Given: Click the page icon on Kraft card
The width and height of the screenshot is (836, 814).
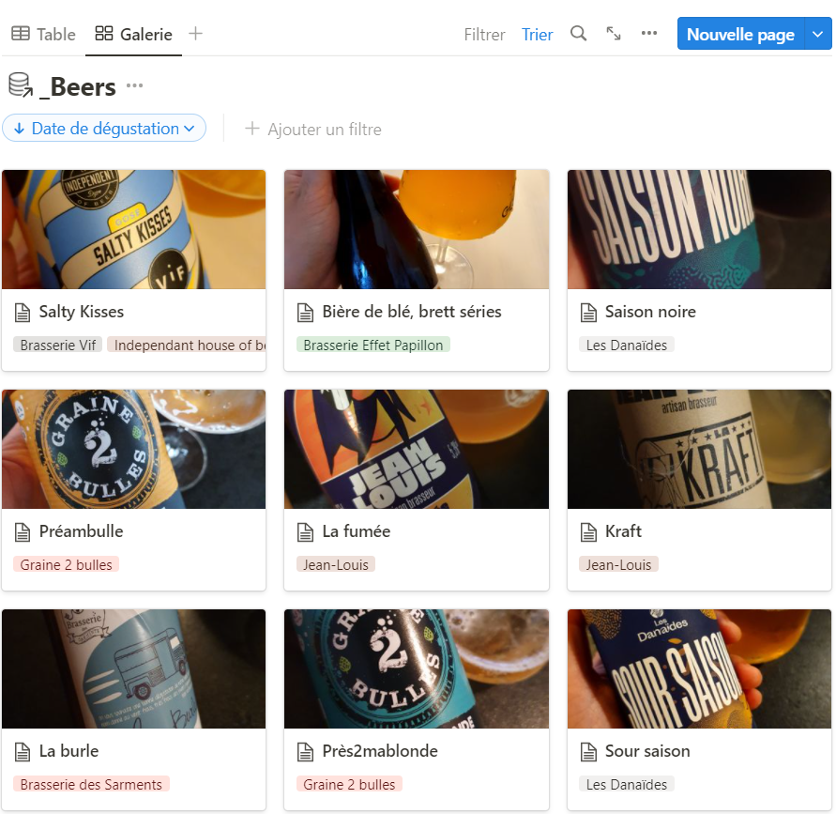Looking at the screenshot, I should [x=587, y=530].
